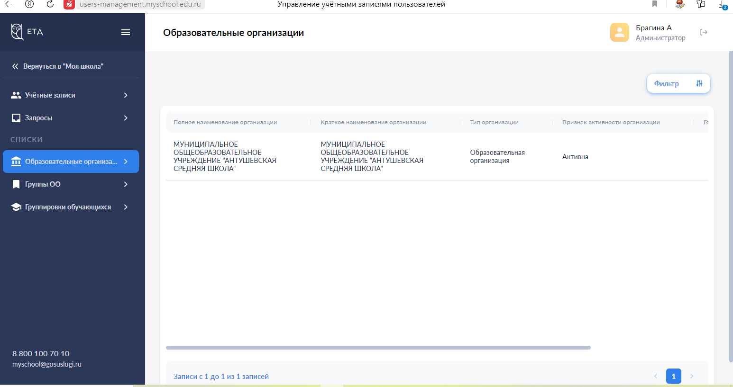Click the user avatar icon
The height and width of the screenshot is (387, 733).
(620, 32)
